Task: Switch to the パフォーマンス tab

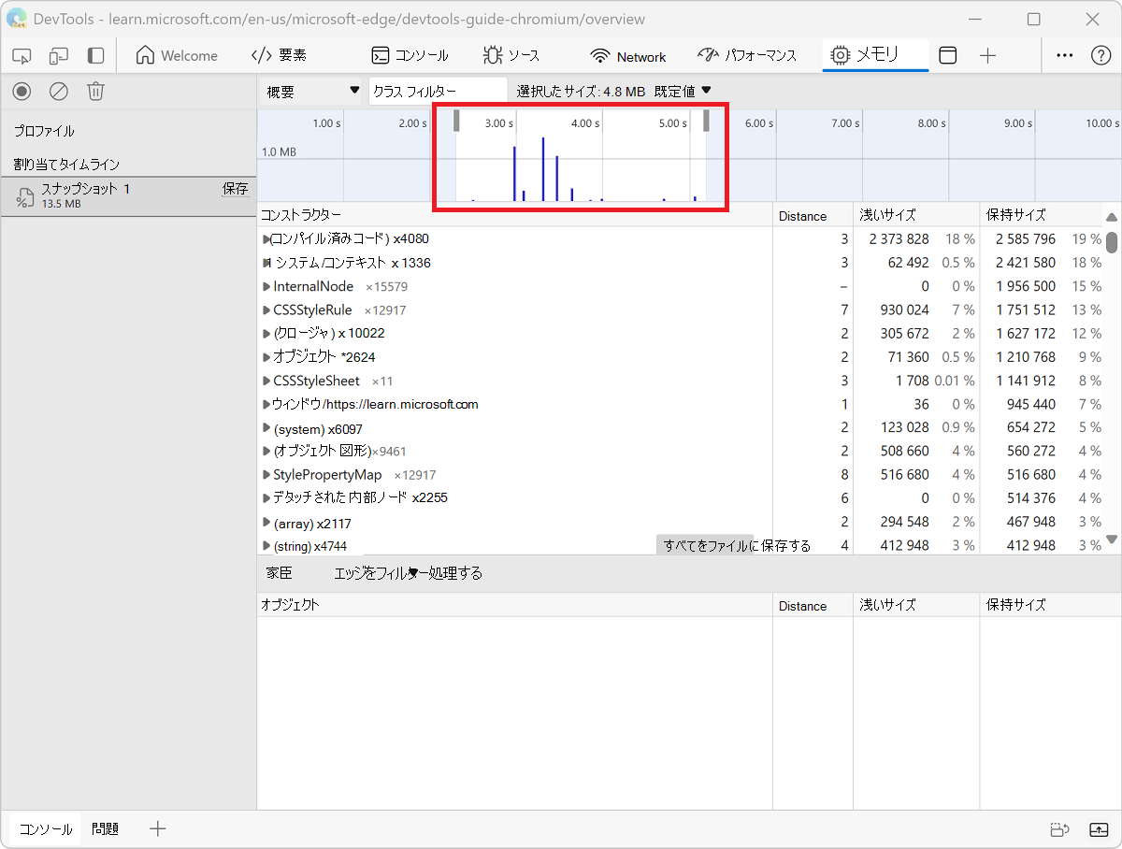Action: pos(747,56)
